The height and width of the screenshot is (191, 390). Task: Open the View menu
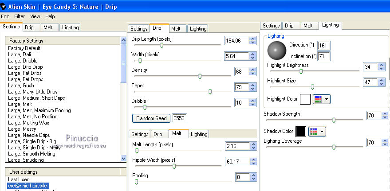click(x=35, y=16)
